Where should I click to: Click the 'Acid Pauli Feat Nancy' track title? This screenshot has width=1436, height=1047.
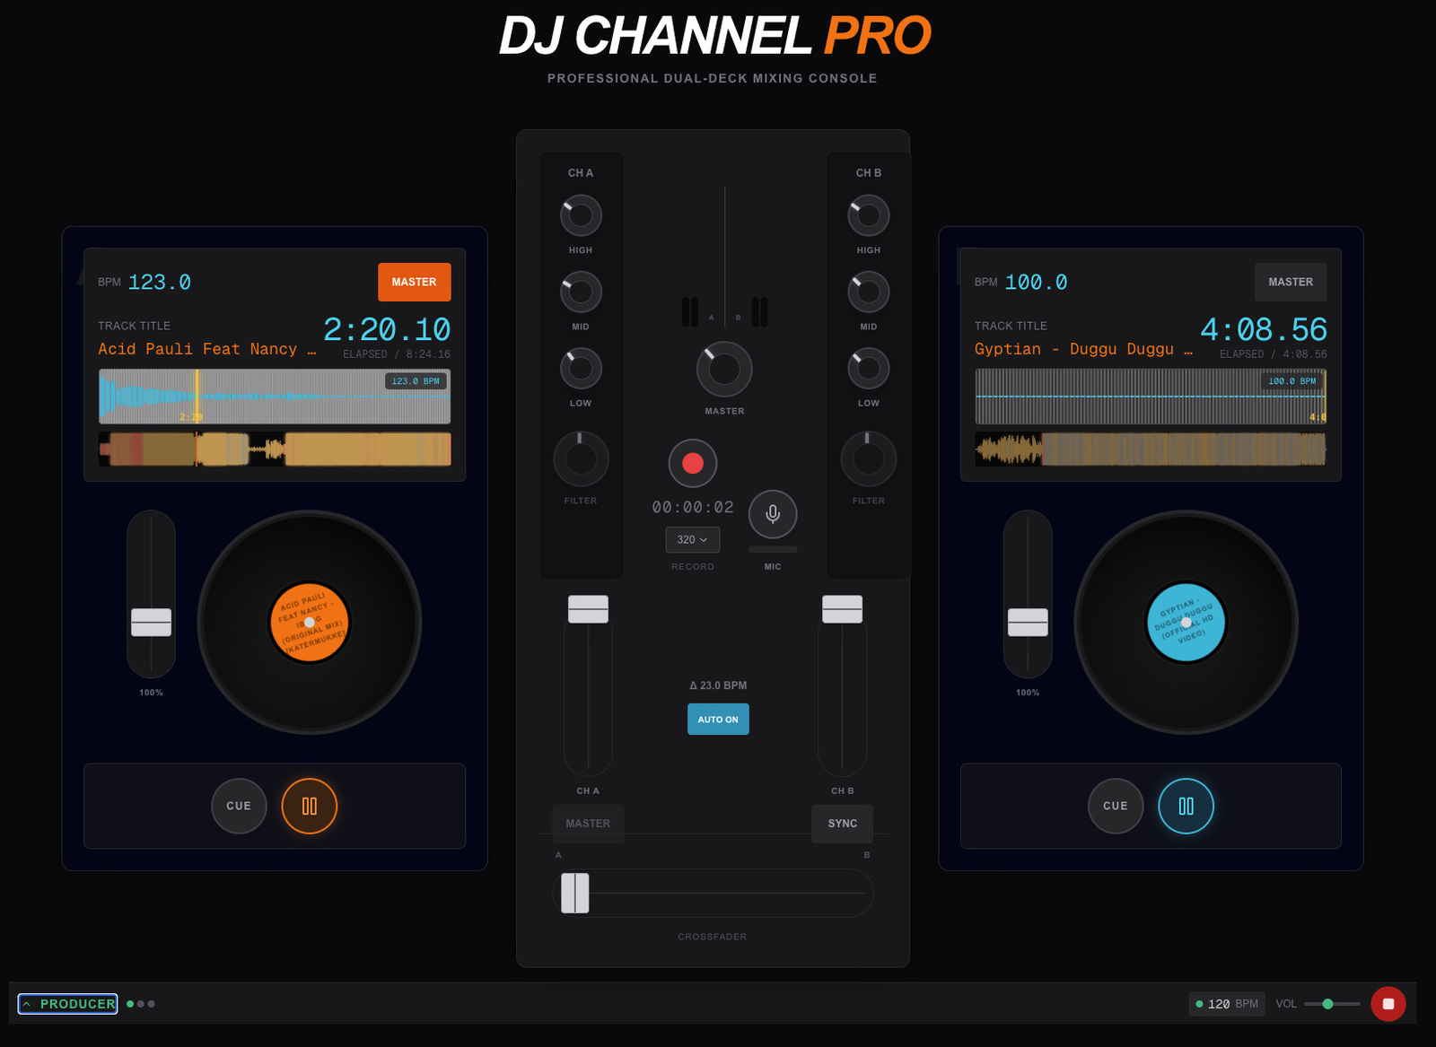pyautogui.click(x=206, y=349)
